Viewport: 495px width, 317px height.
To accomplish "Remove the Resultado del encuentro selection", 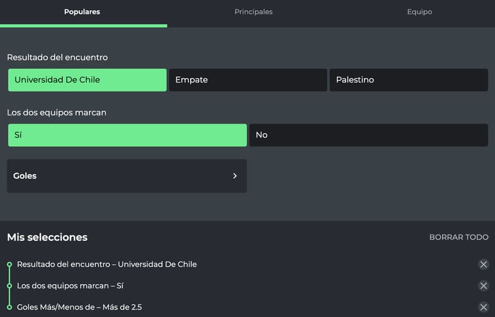I will (483, 265).
